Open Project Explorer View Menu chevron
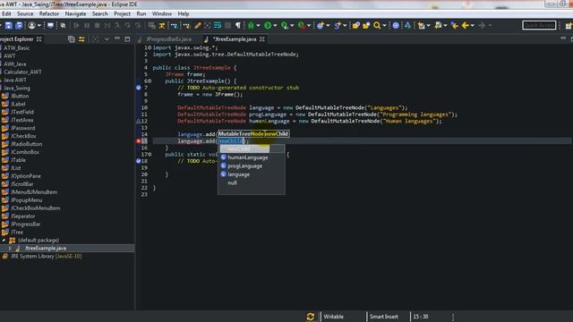573x322 pixels. (x=107, y=39)
